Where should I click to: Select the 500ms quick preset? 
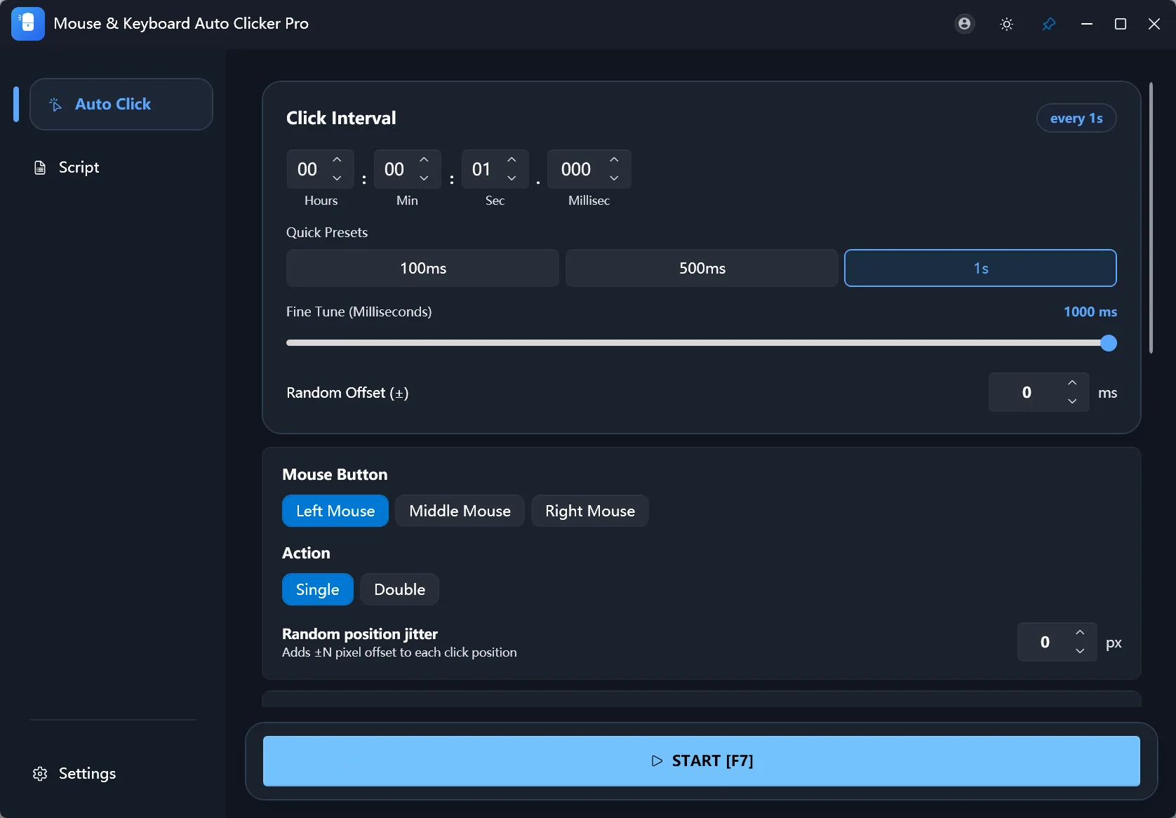702,268
